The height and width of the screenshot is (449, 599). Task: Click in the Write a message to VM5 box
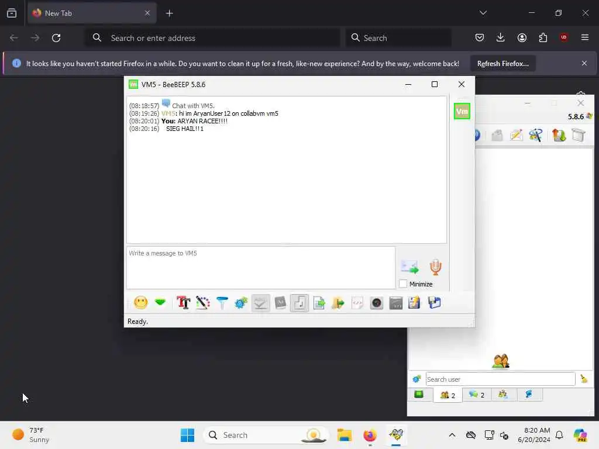click(261, 268)
